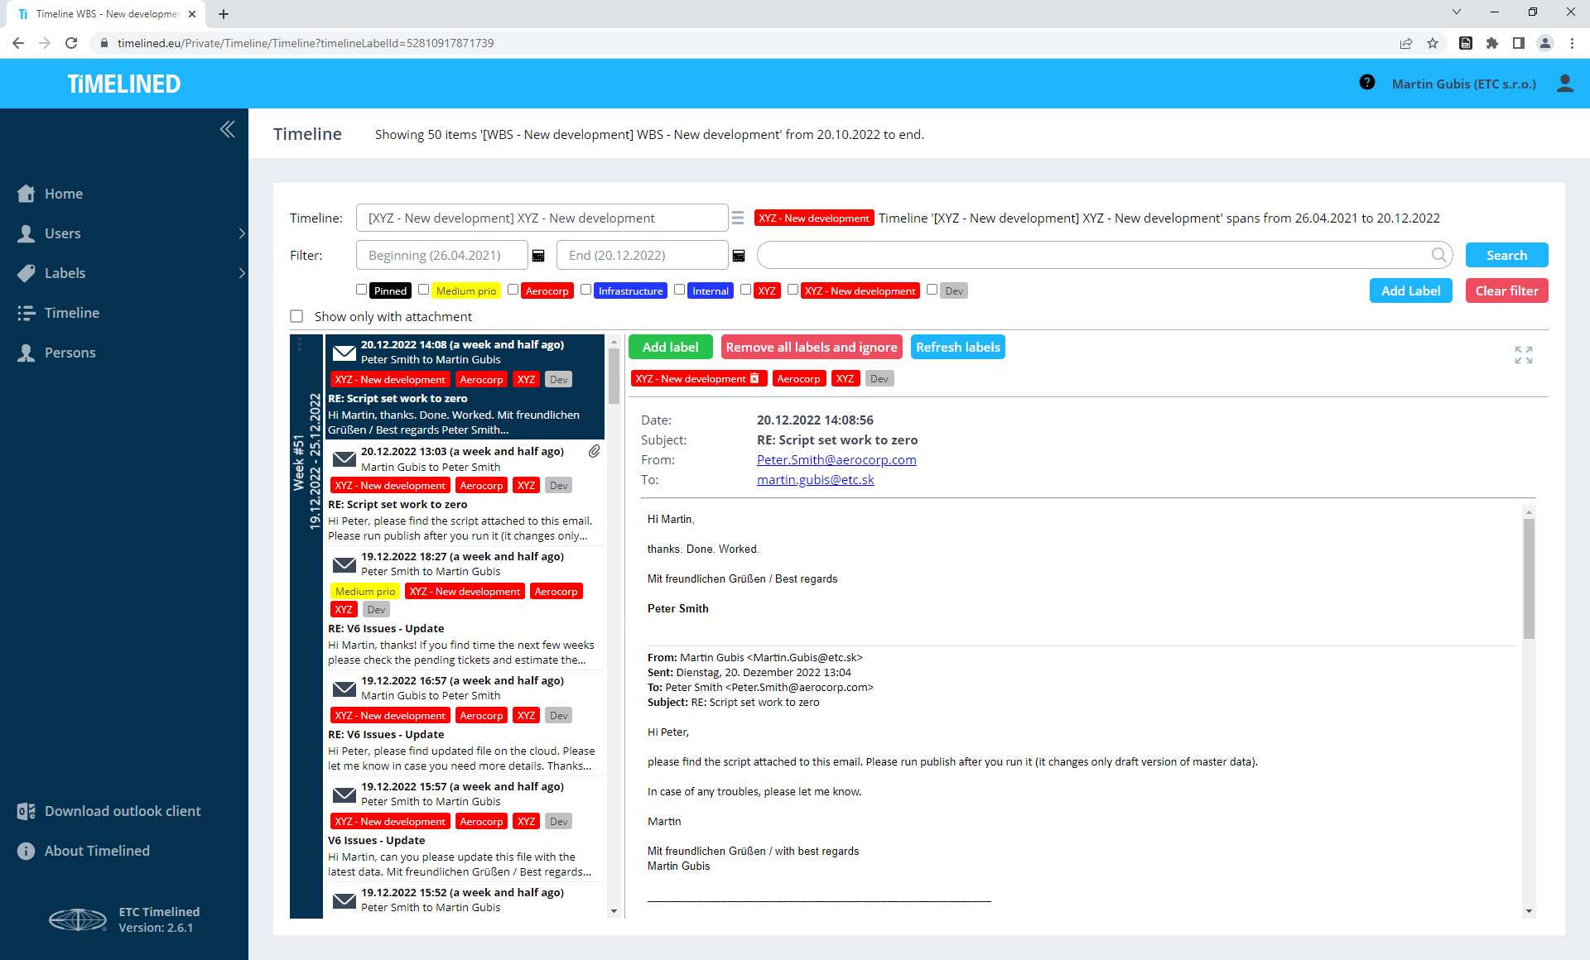This screenshot has height=960, width=1590.
Task: Click the timeline list menu icon
Action: pos(738,218)
